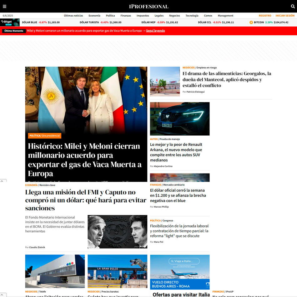
Task: Open the Telefe building thumbnail
Action: (55, 271)
